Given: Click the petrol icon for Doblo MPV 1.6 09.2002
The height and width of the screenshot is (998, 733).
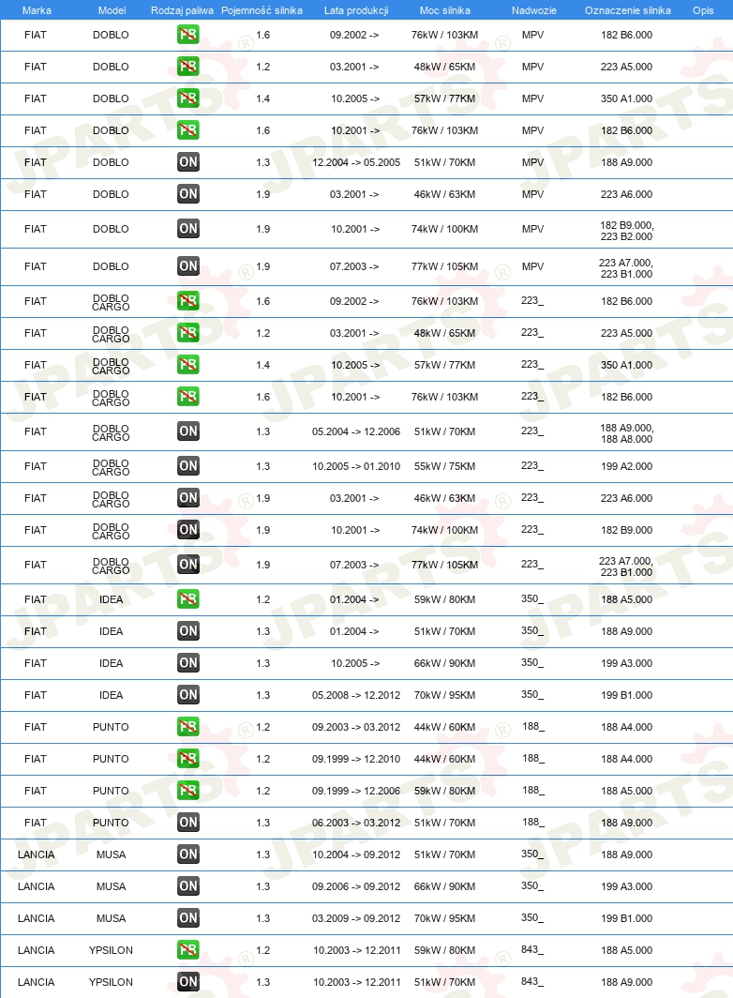Looking at the screenshot, I should (187, 35).
